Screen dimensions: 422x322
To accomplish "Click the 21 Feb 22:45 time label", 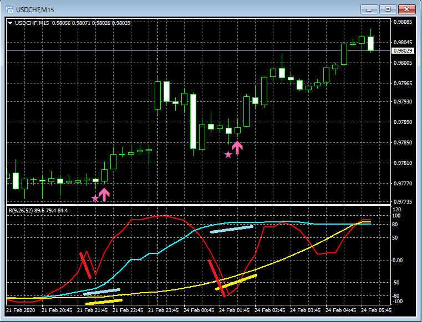I will click(128, 310).
